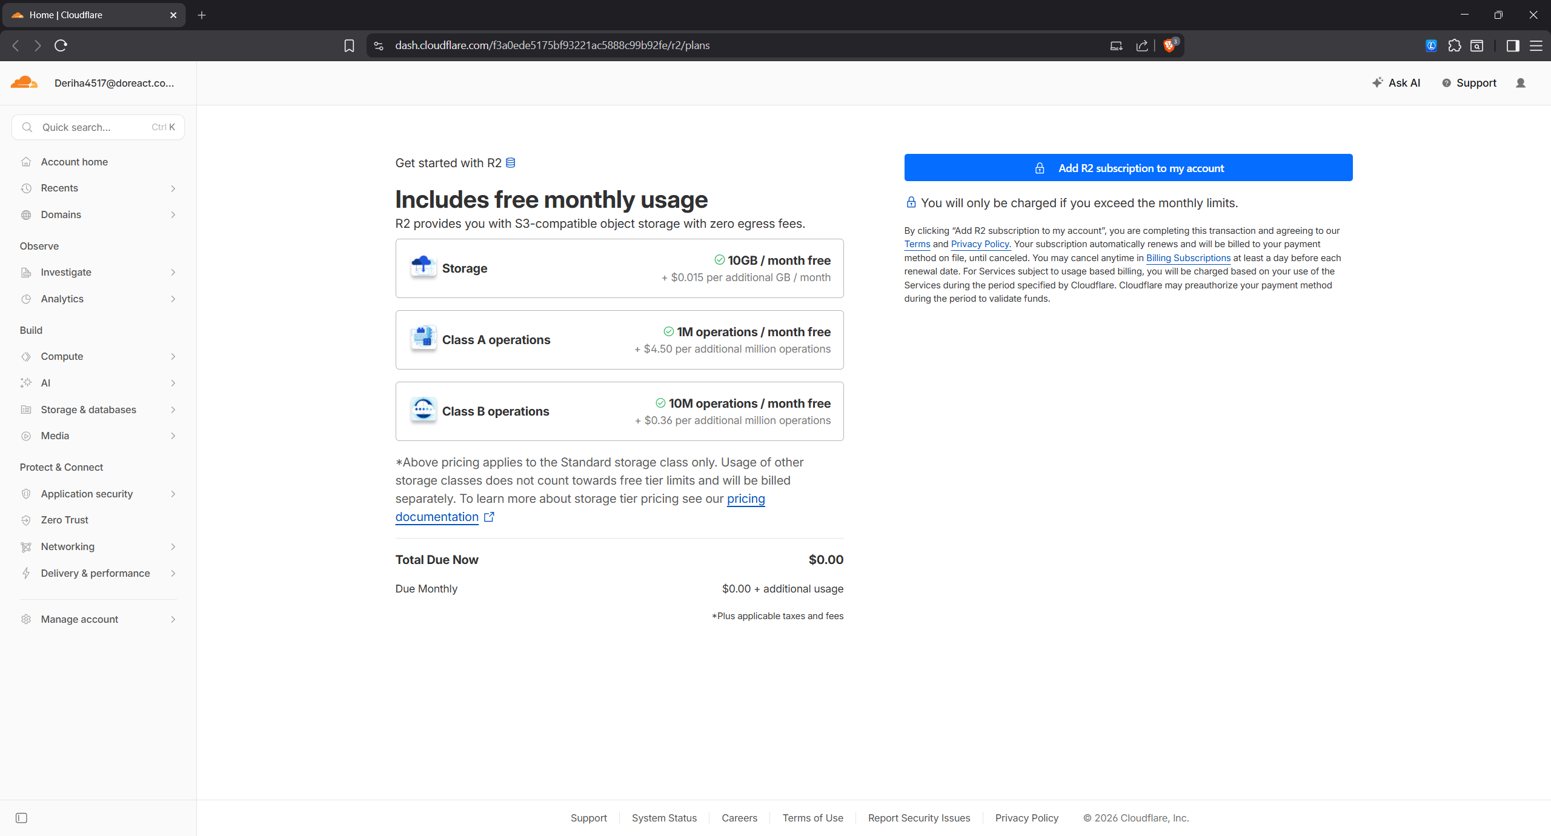Viewport: 1551px width, 836px height.
Task: Click the user profile icon
Action: [1521, 83]
